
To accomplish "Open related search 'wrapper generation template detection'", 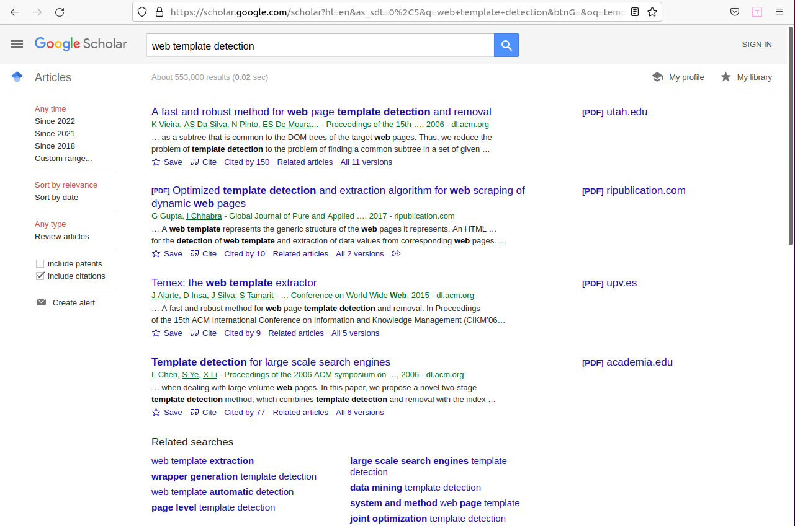I will click(234, 476).
